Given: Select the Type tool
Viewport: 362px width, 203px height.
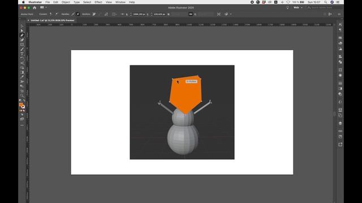Looking at the screenshot, I should (x=22, y=54).
